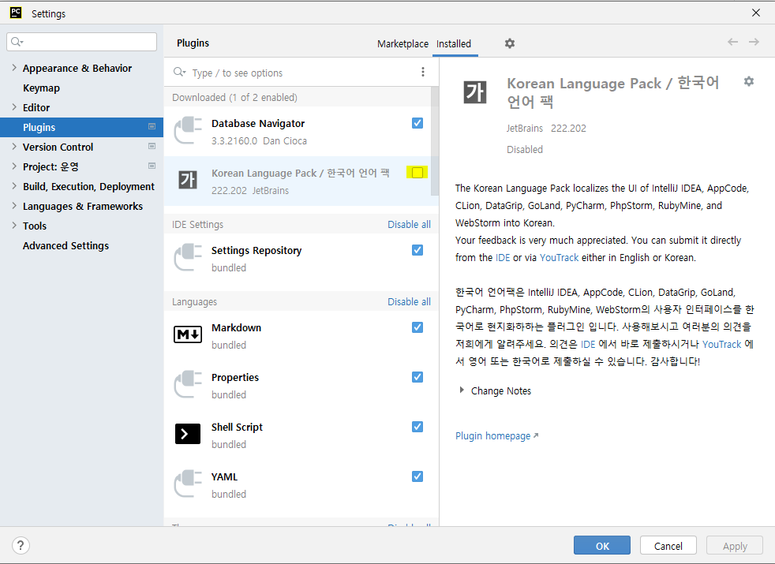Open the plugins gear settings menu
775x564 pixels.
pos(510,43)
